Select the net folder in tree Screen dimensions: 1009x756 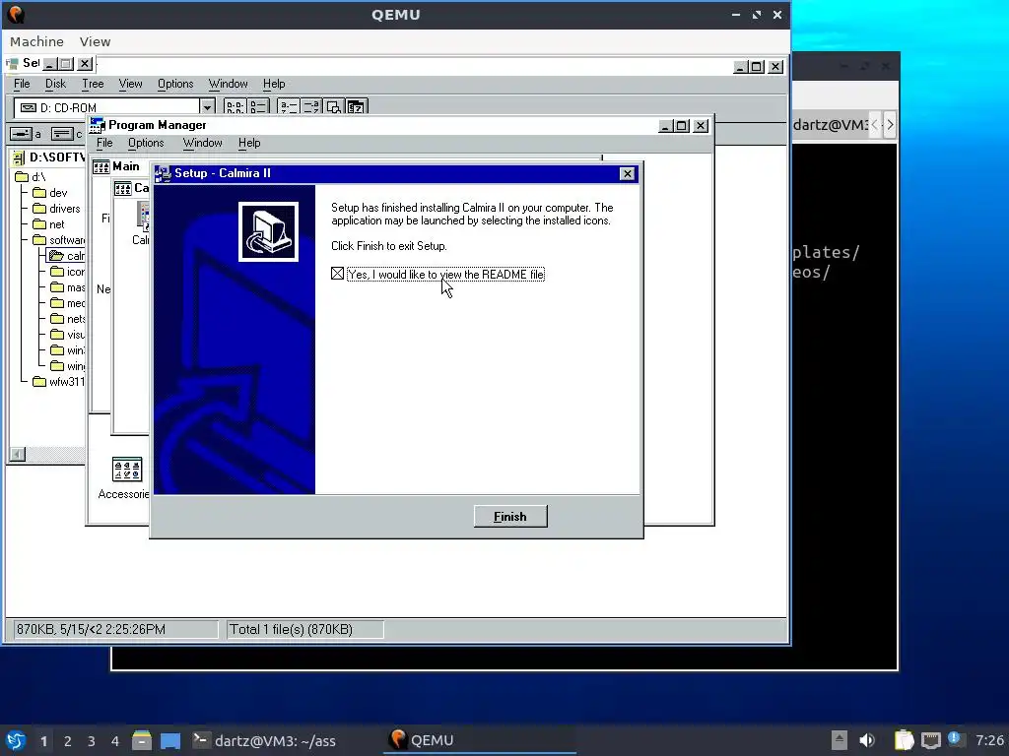tap(49, 224)
